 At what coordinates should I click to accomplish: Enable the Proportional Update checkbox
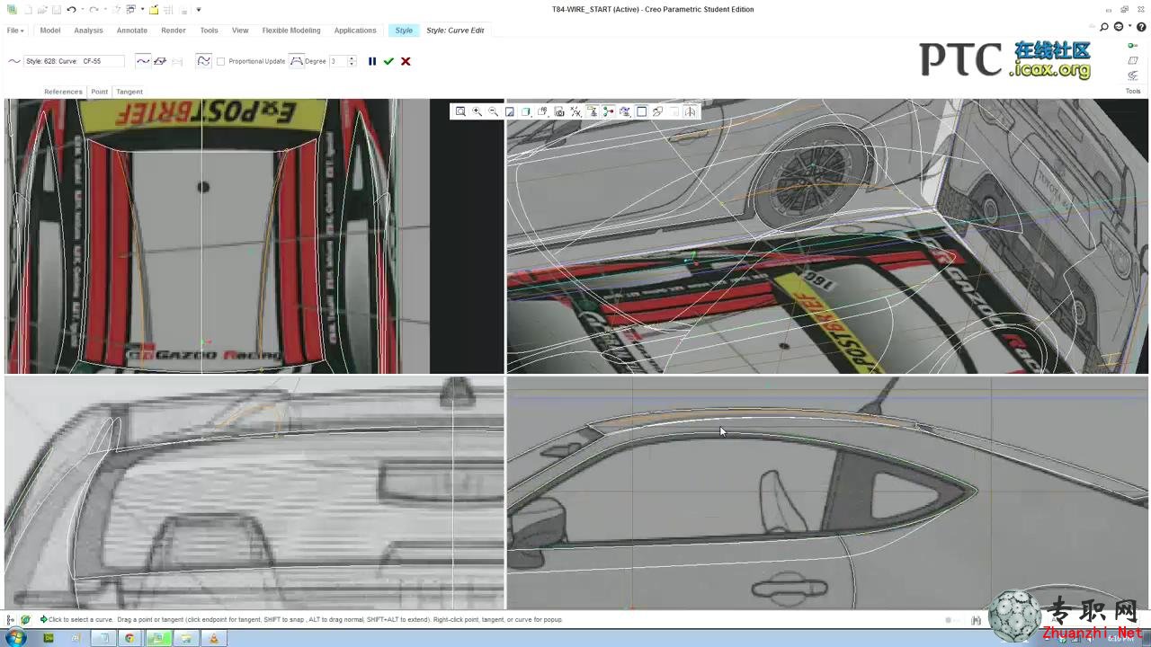[221, 61]
